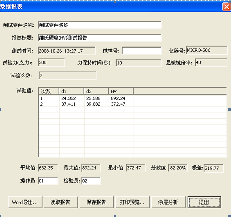Image resolution: width=231 pixels, height=217 pixels.
Task: Select first test row with HV 892.24
Action: tap(87, 98)
